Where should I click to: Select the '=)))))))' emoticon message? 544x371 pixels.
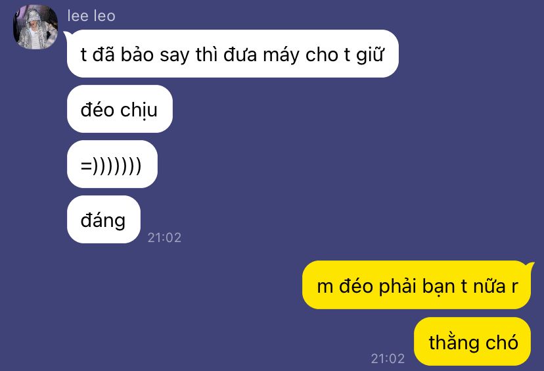point(112,164)
